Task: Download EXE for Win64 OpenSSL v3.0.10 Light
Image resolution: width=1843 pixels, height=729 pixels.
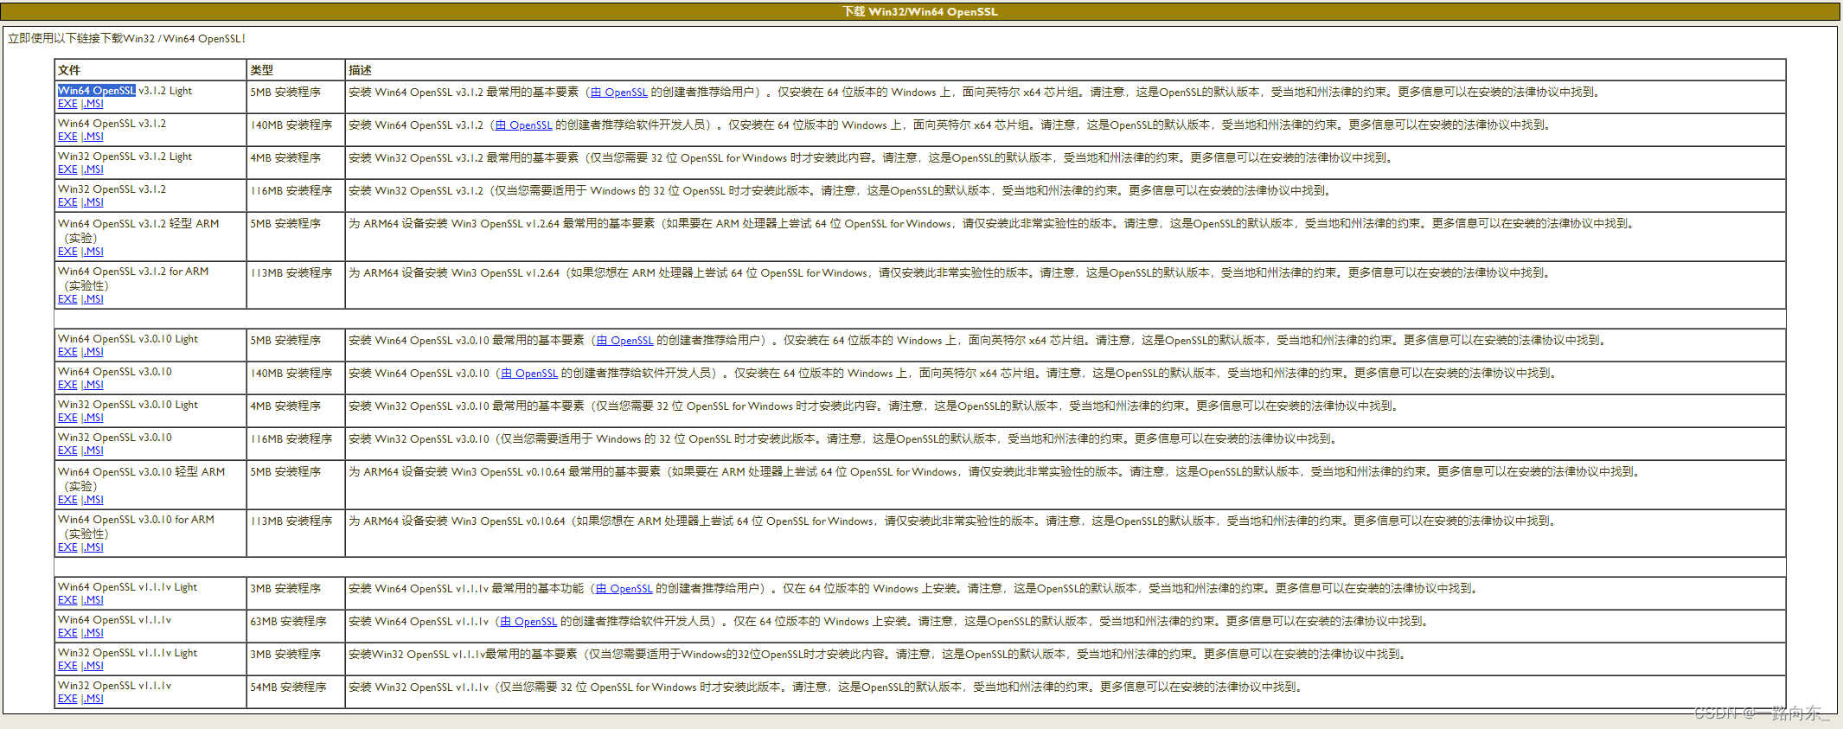Action: click(67, 352)
